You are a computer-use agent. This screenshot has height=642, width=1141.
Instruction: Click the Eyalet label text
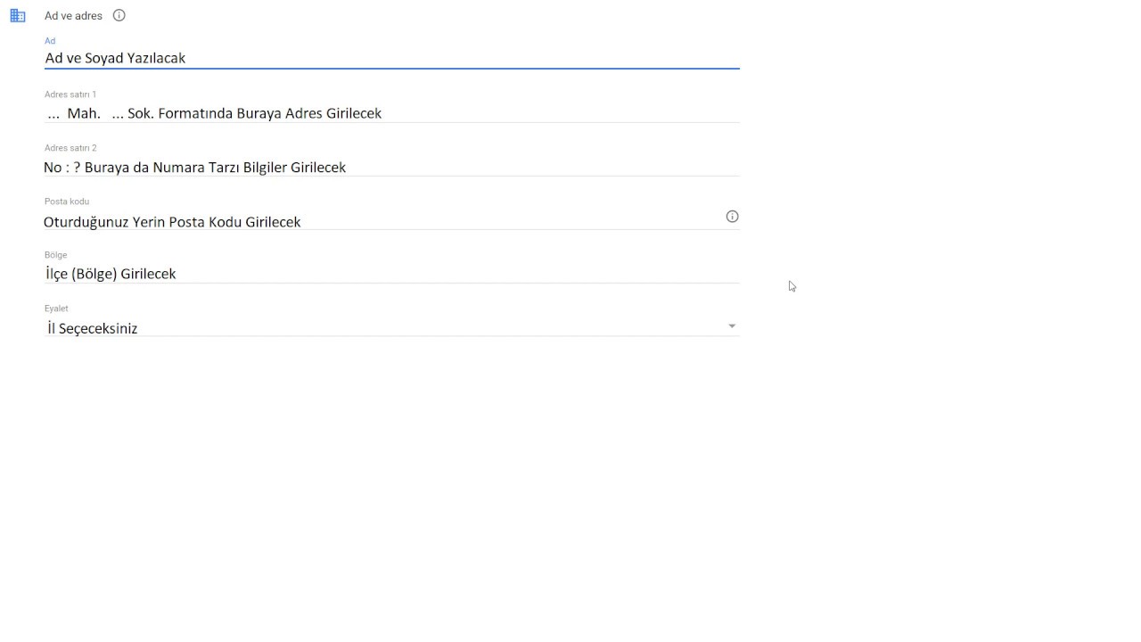click(56, 309)
